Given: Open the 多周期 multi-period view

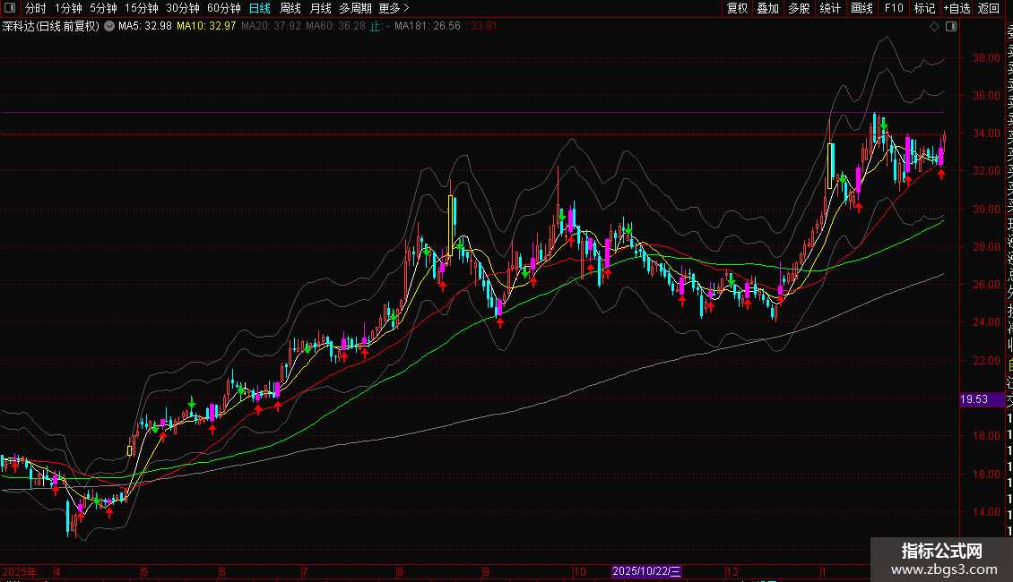Looking at the screenshot, I should [x=355, y=8].
